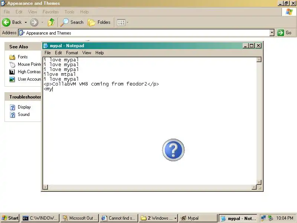
Task: Switch to the Mypal taskbar item
Action: (198, 218)
